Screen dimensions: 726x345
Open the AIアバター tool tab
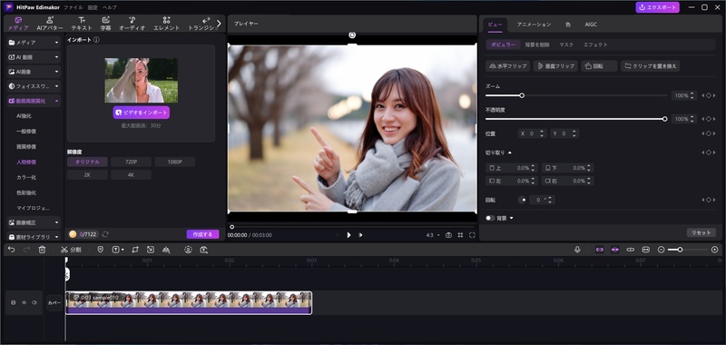[x=50, y=24]
